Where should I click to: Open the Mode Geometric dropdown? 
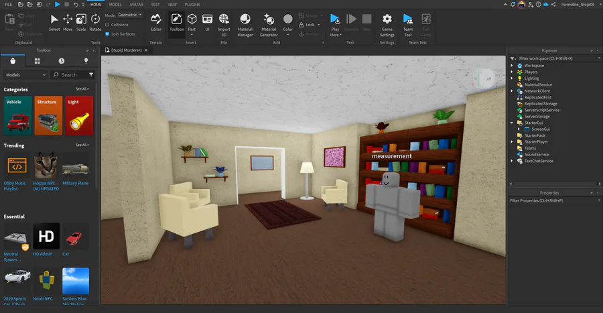[130, 15]
